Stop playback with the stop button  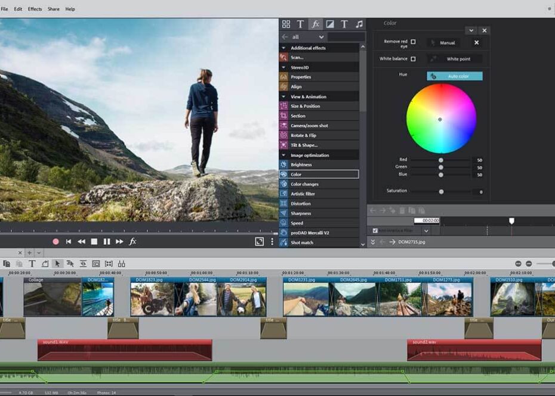point(94,242)
